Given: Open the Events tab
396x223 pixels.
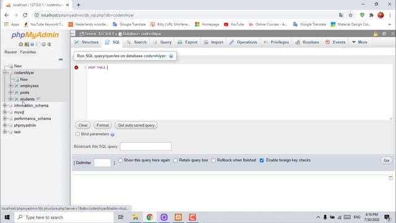Looking at the screenshot, I should point(335,42).
